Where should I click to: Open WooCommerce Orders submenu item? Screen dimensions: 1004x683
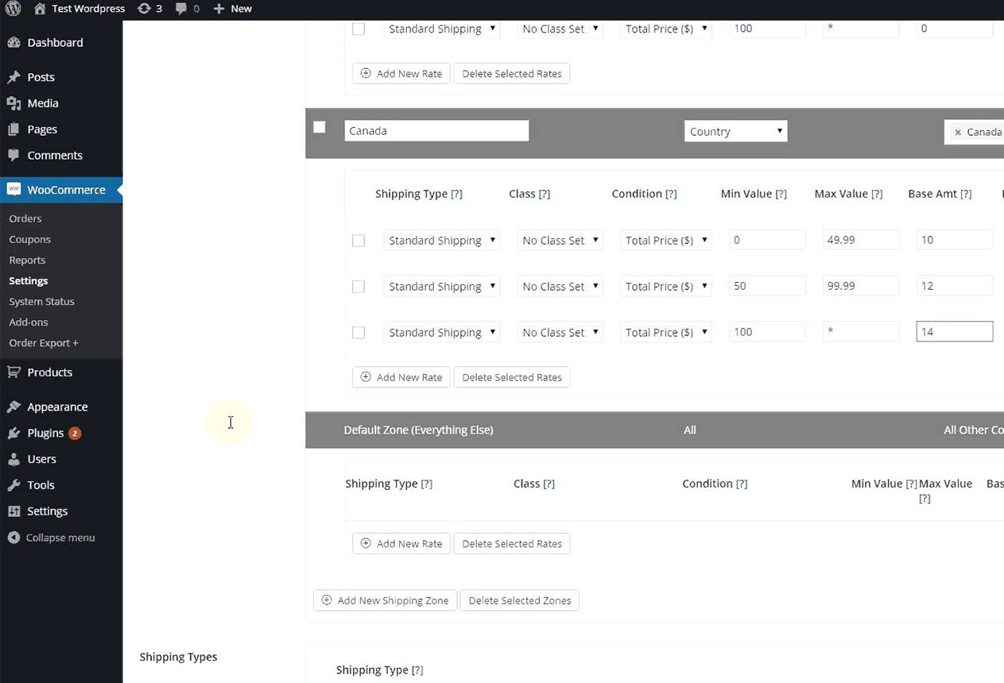25,218
